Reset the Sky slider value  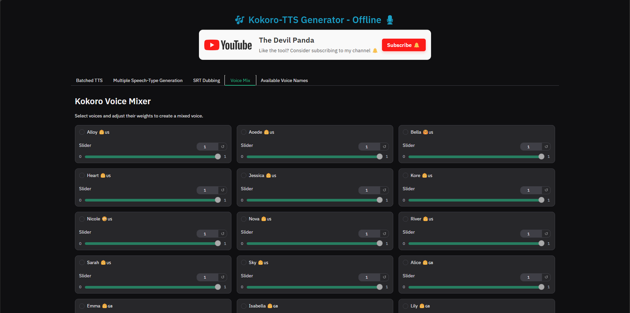(384, 277)
